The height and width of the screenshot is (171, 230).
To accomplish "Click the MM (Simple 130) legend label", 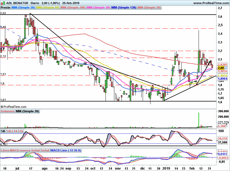I will [124, 7].
